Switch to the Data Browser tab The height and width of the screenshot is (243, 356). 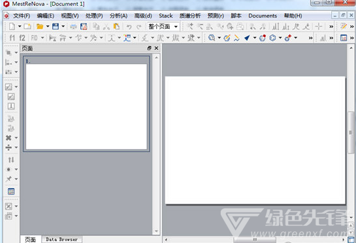tap(62, 239)
